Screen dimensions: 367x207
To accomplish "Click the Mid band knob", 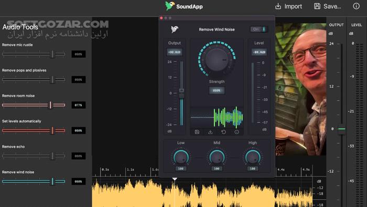I will (217, 157).
